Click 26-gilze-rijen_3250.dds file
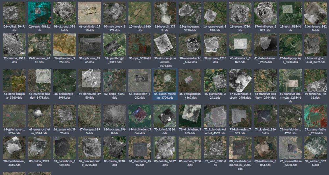Screen dimensions: 329x175 (x=64, y=45)
